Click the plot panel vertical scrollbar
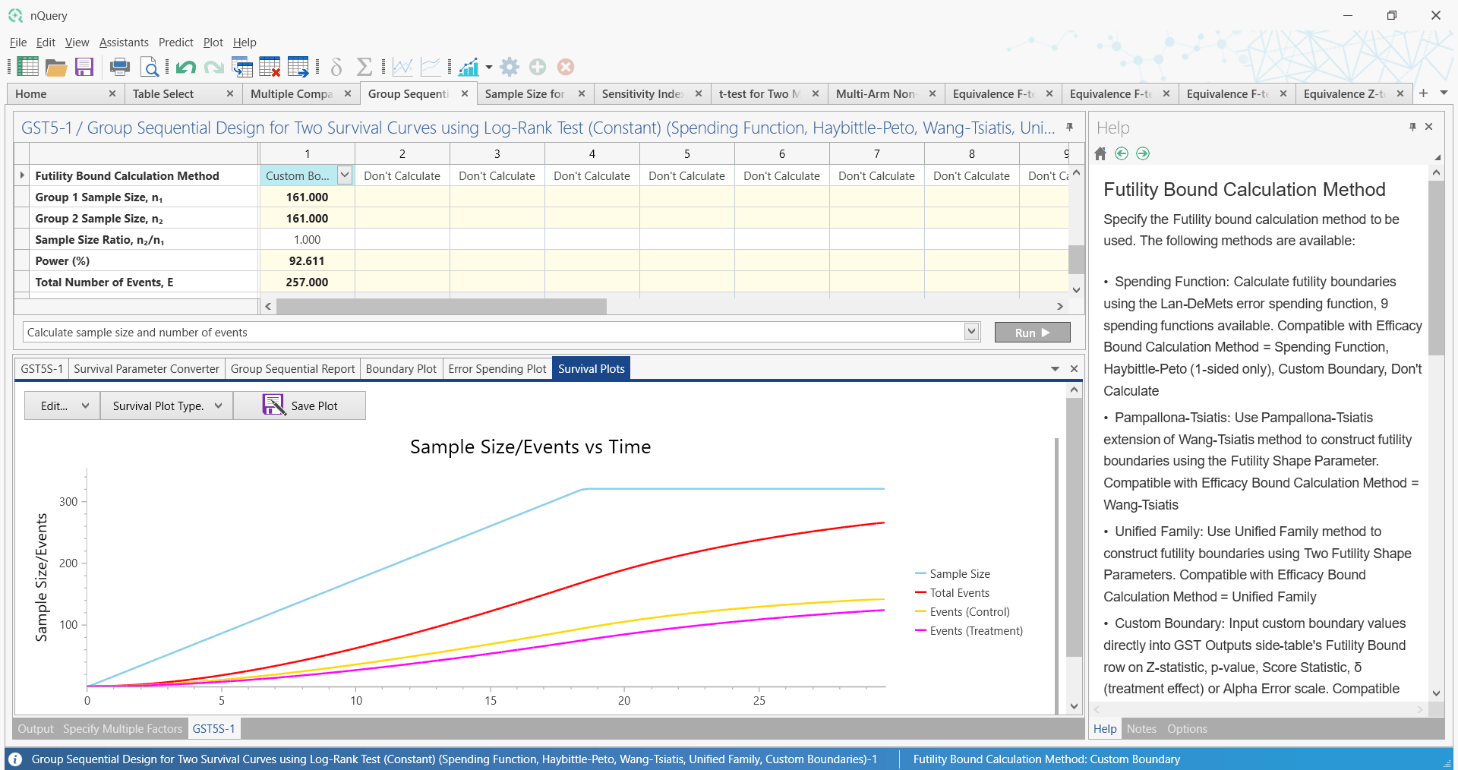1458x770 pixels. coord(1074,527)
